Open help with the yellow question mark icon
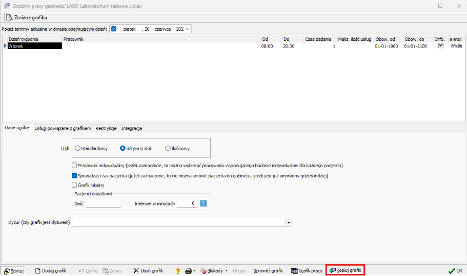 pos(178,271)
